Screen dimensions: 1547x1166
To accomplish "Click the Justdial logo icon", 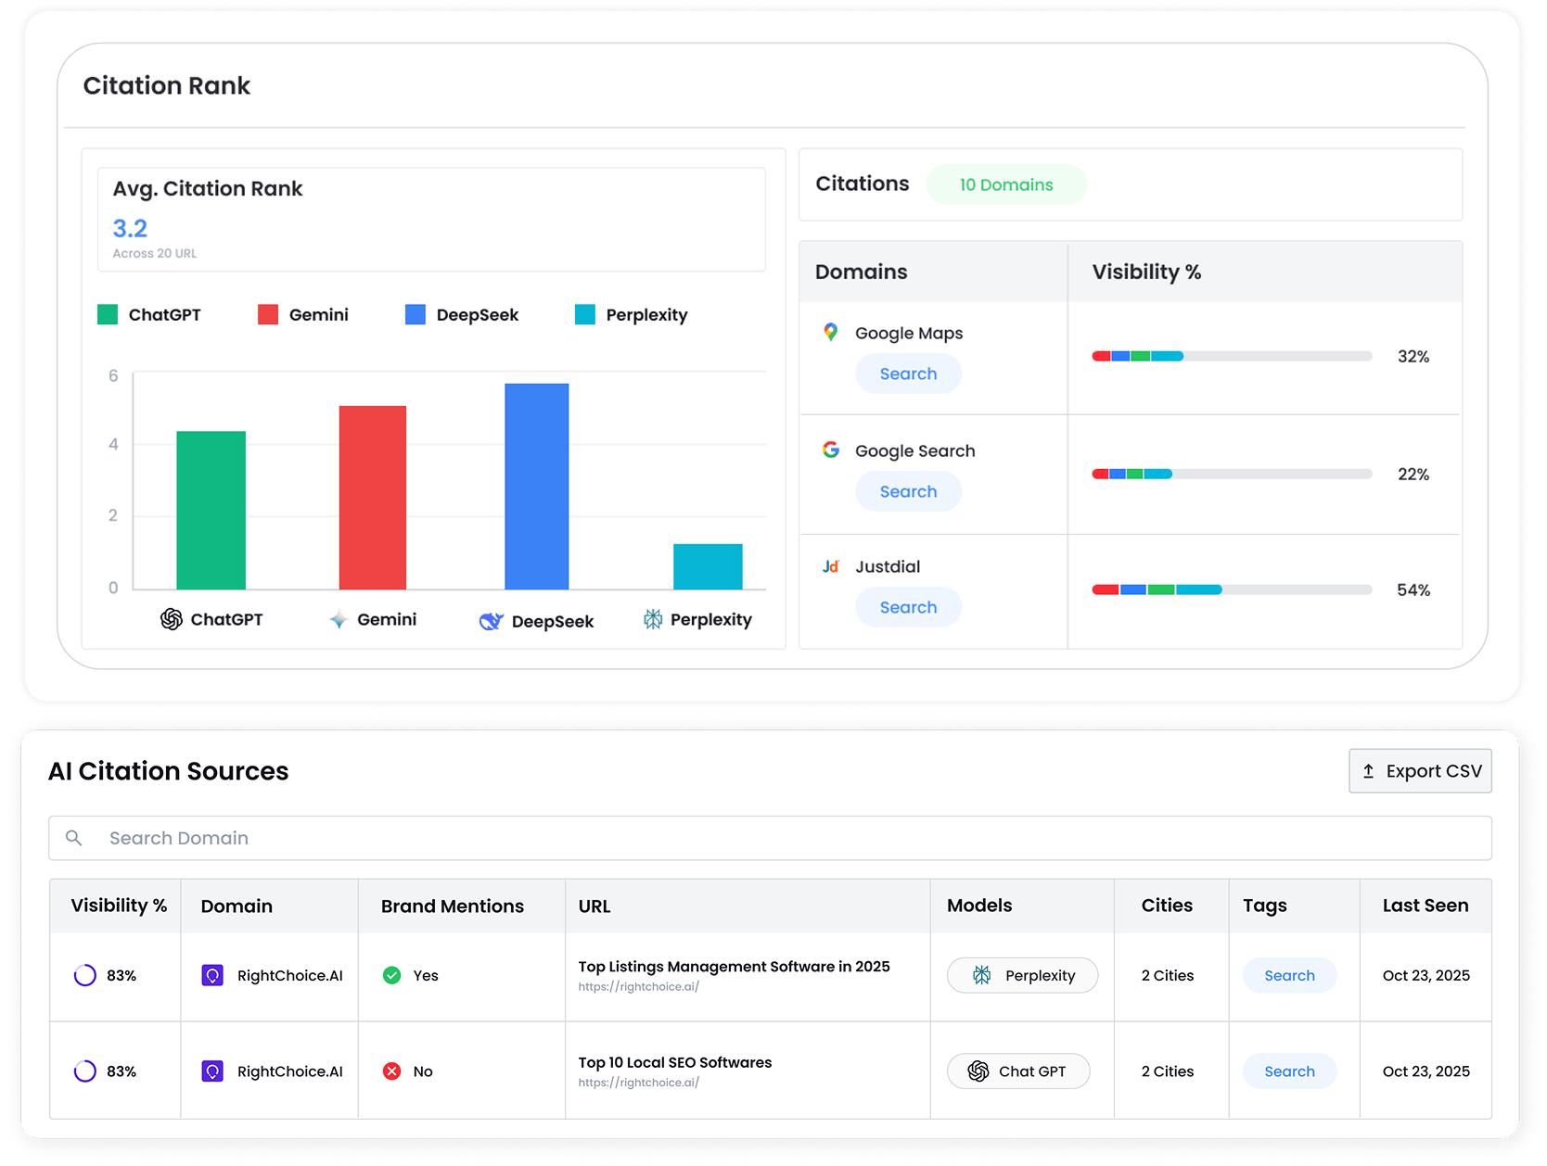I will (830, 566).
